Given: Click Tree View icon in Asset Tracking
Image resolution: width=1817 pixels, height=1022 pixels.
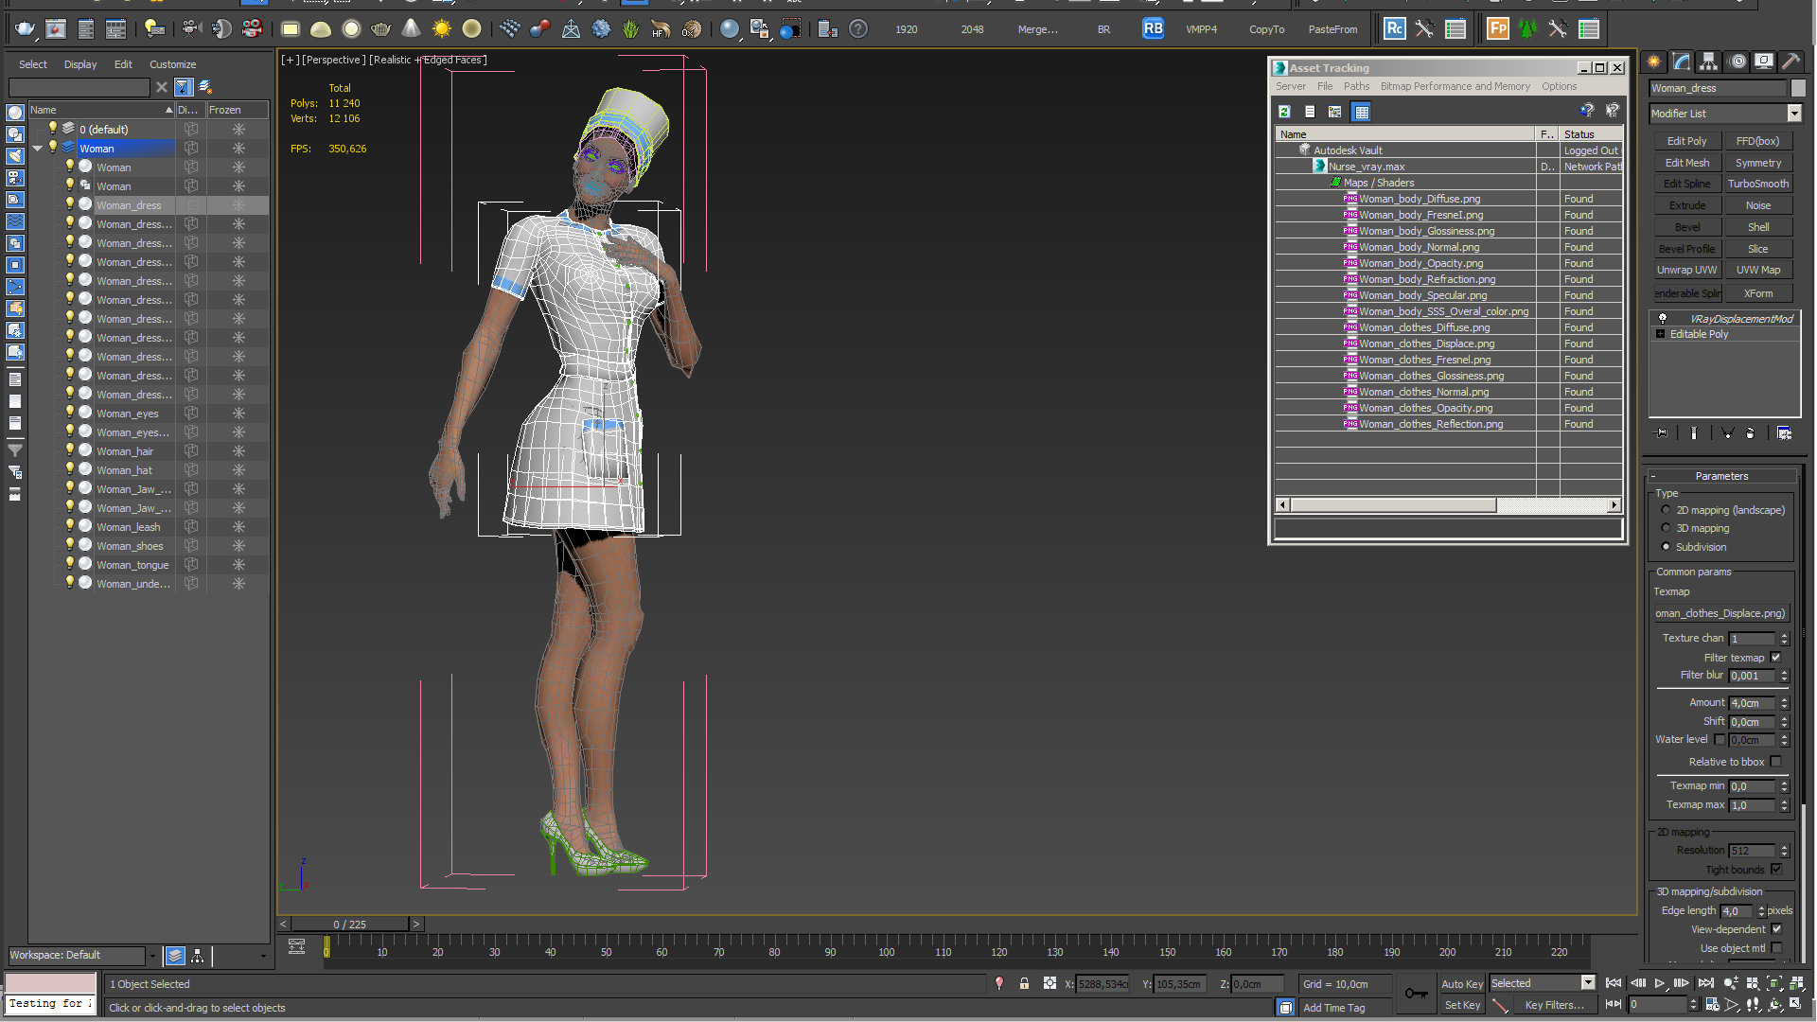Looking at the screenshot, I should coord(1335,112).
